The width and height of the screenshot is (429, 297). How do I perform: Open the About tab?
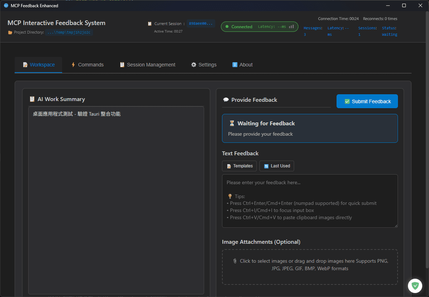[242, 65]
